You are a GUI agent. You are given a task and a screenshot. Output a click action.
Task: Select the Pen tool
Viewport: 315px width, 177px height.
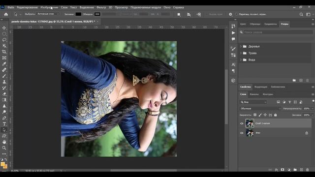4,118
